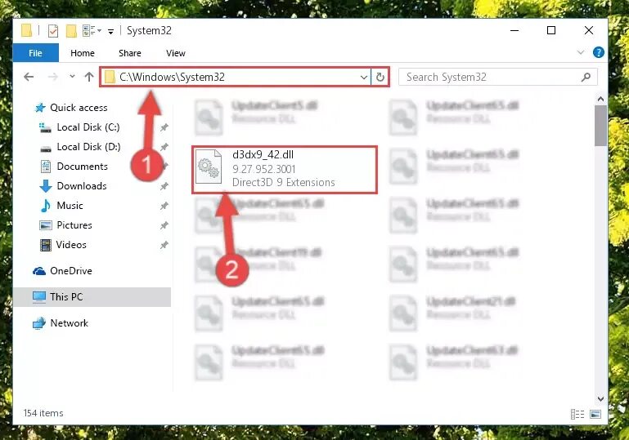Open Local Disk (D:) in sidebar
This screenshot has height=440, width=629.
[x=88, y=147]
